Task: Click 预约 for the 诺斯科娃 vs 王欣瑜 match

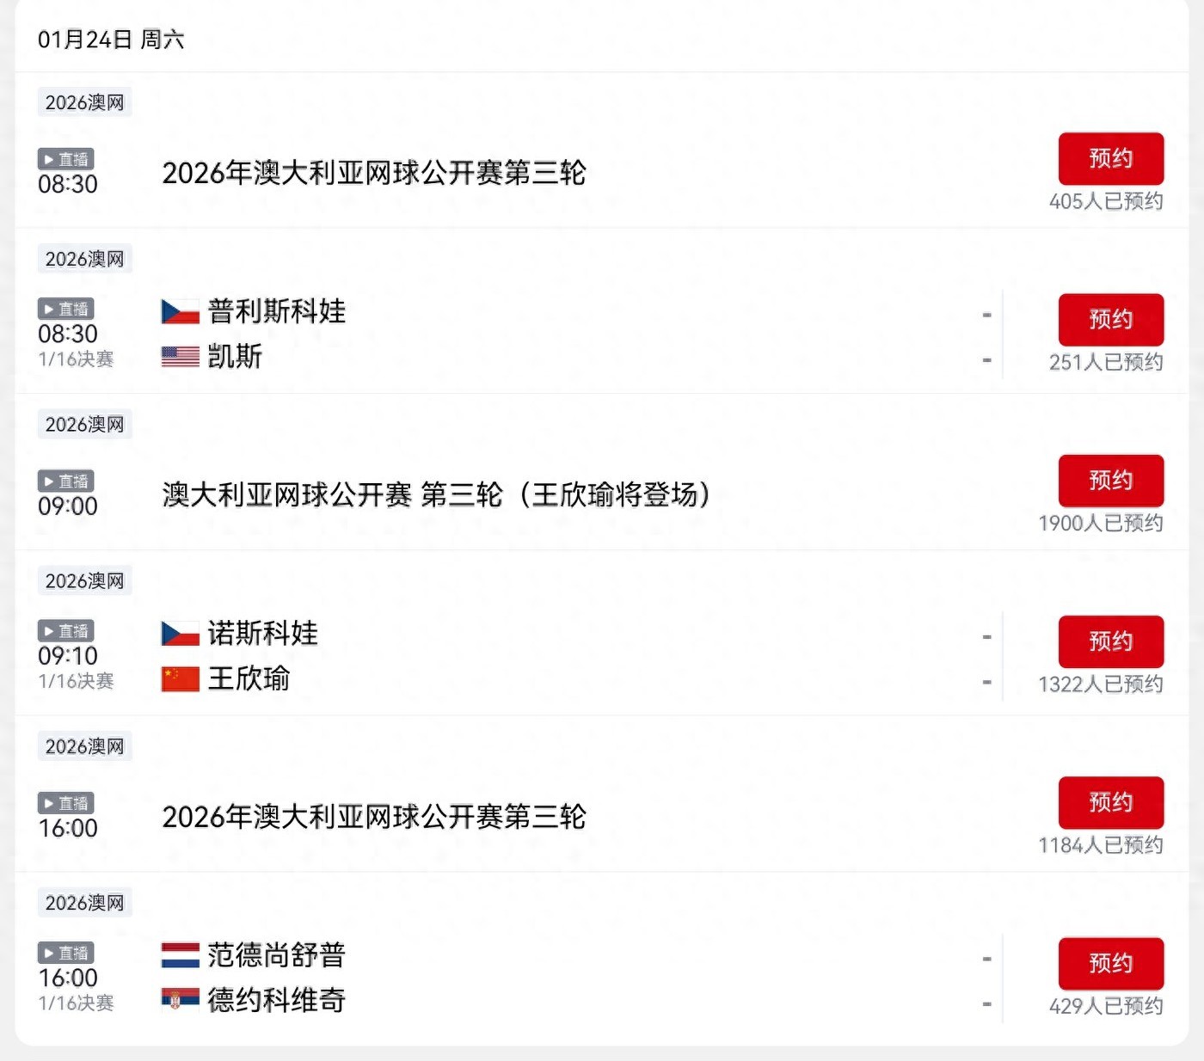Action: (1110, 641)
